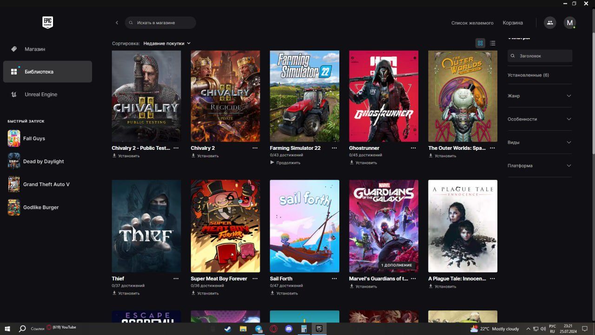Viewport: 595px width, 335px height.
Task: Open Windows Start menu
Action: pyautogui.click(x=8, y=328)
